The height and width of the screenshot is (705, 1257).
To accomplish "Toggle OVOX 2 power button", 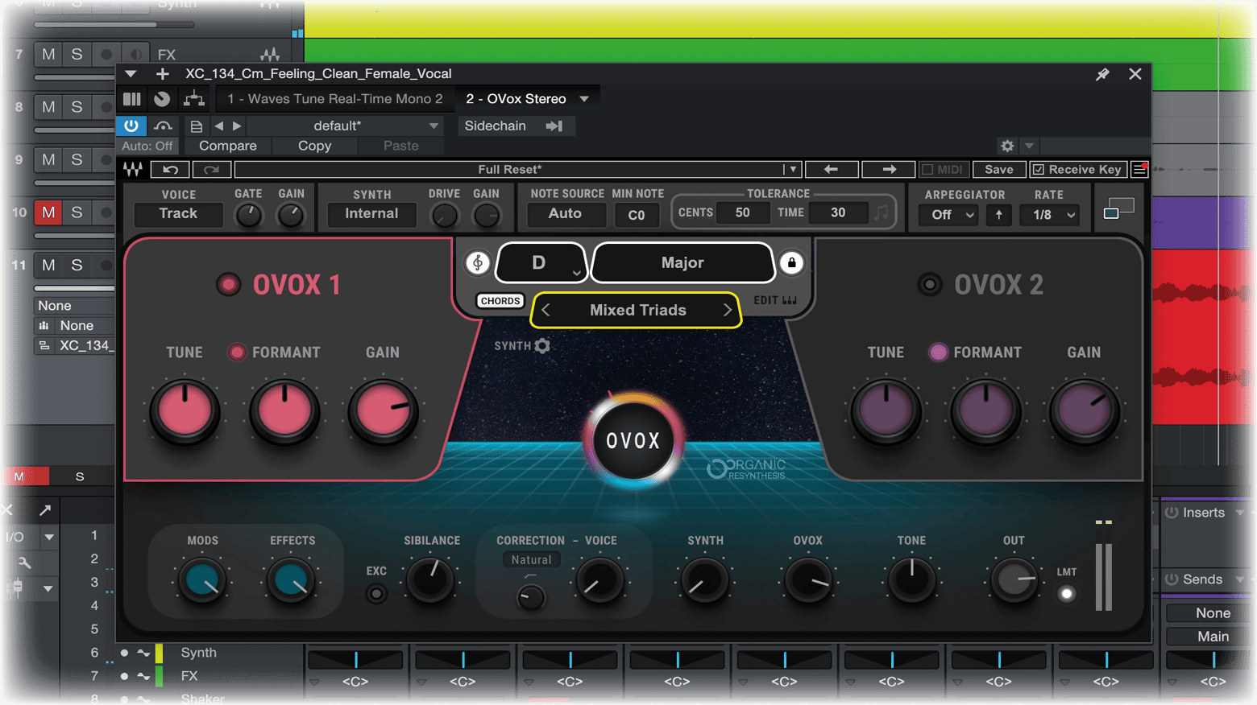I will click(930, 284).
